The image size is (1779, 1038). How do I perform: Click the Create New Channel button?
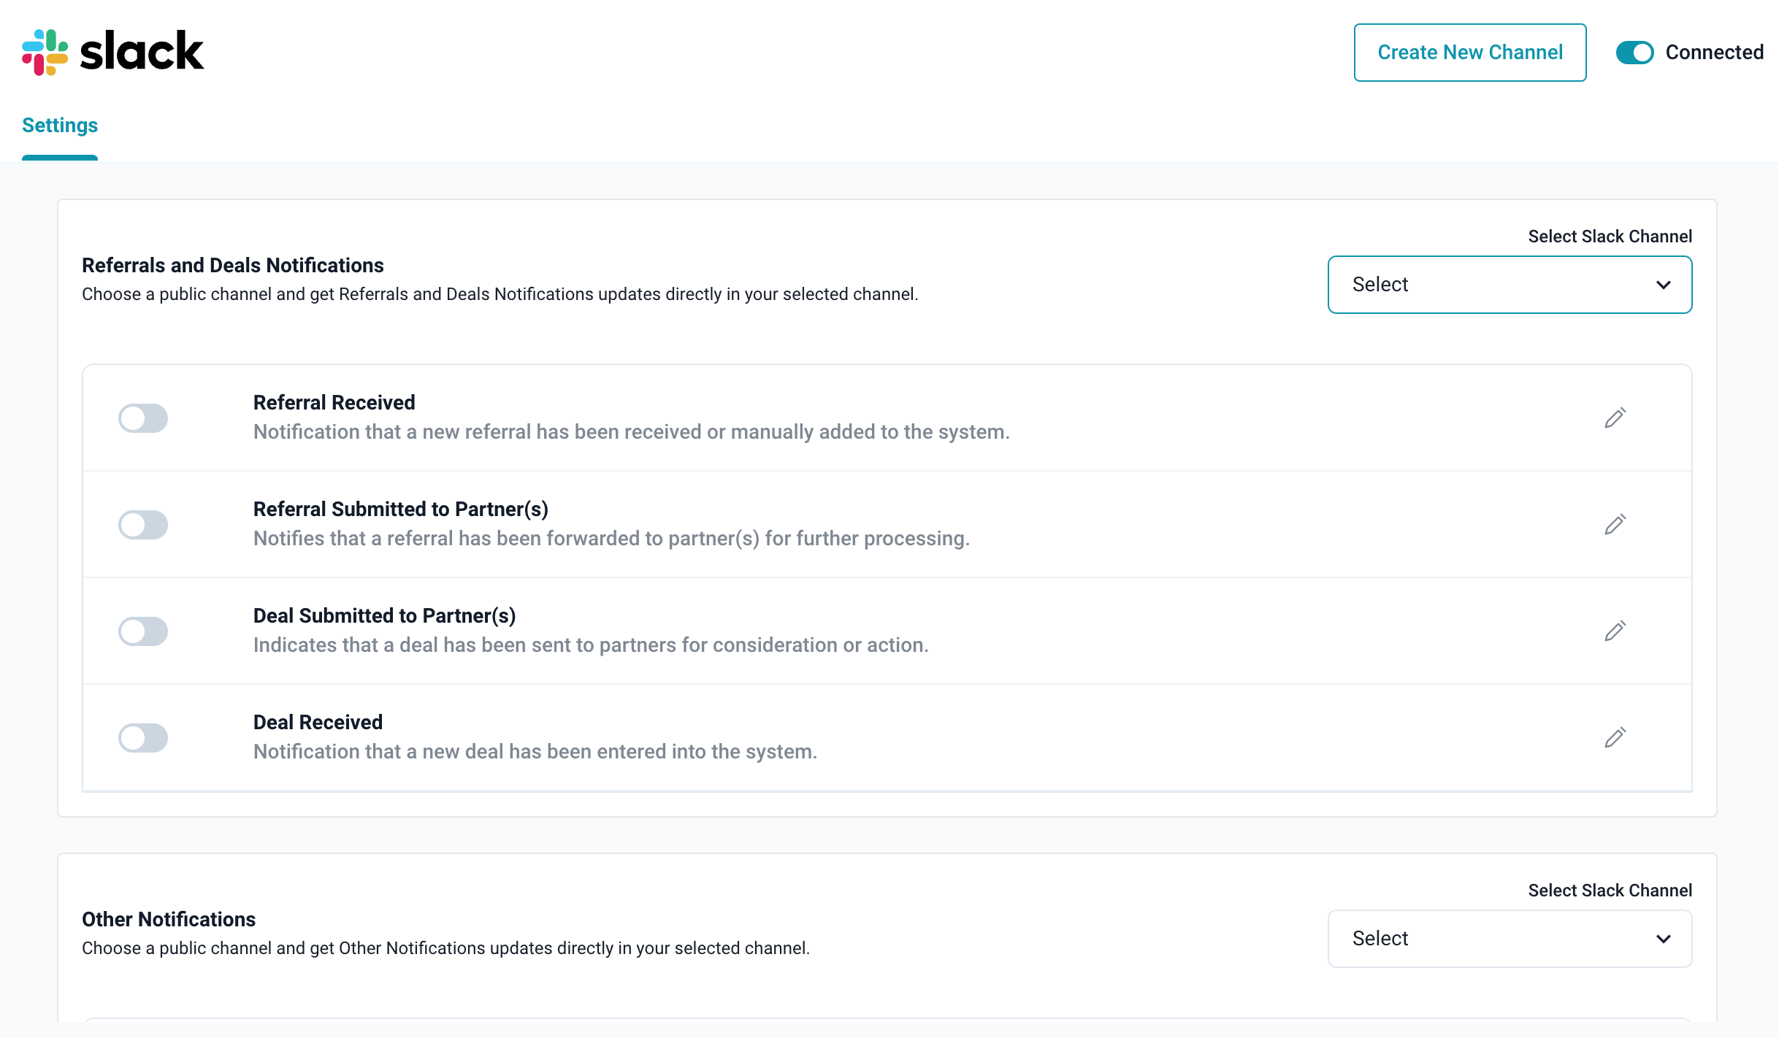coord(1469,53)
